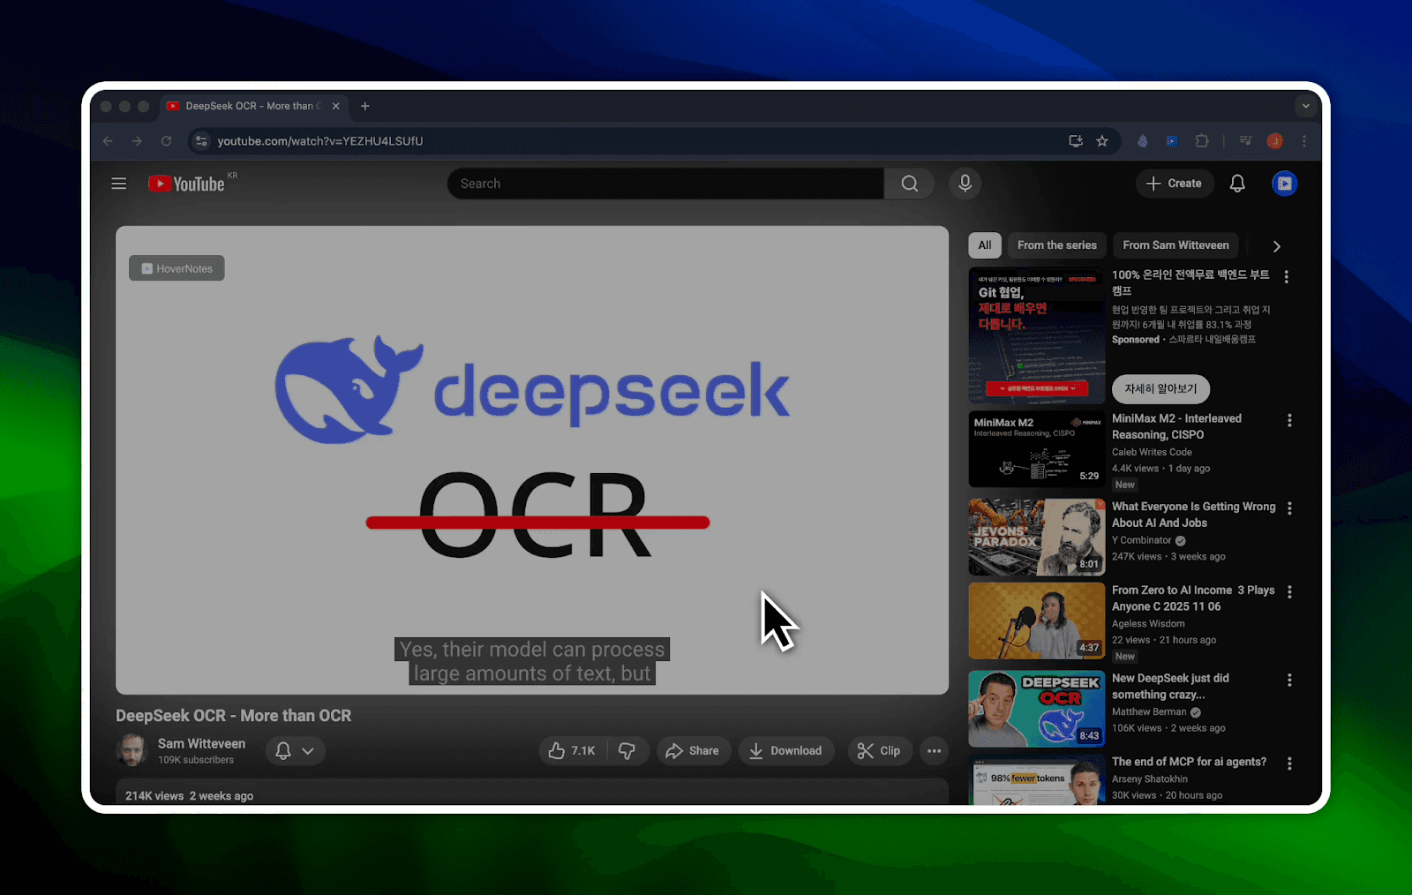Create a Clip of the video
The width and height of the screenshot is (1412, 895).
880,751
